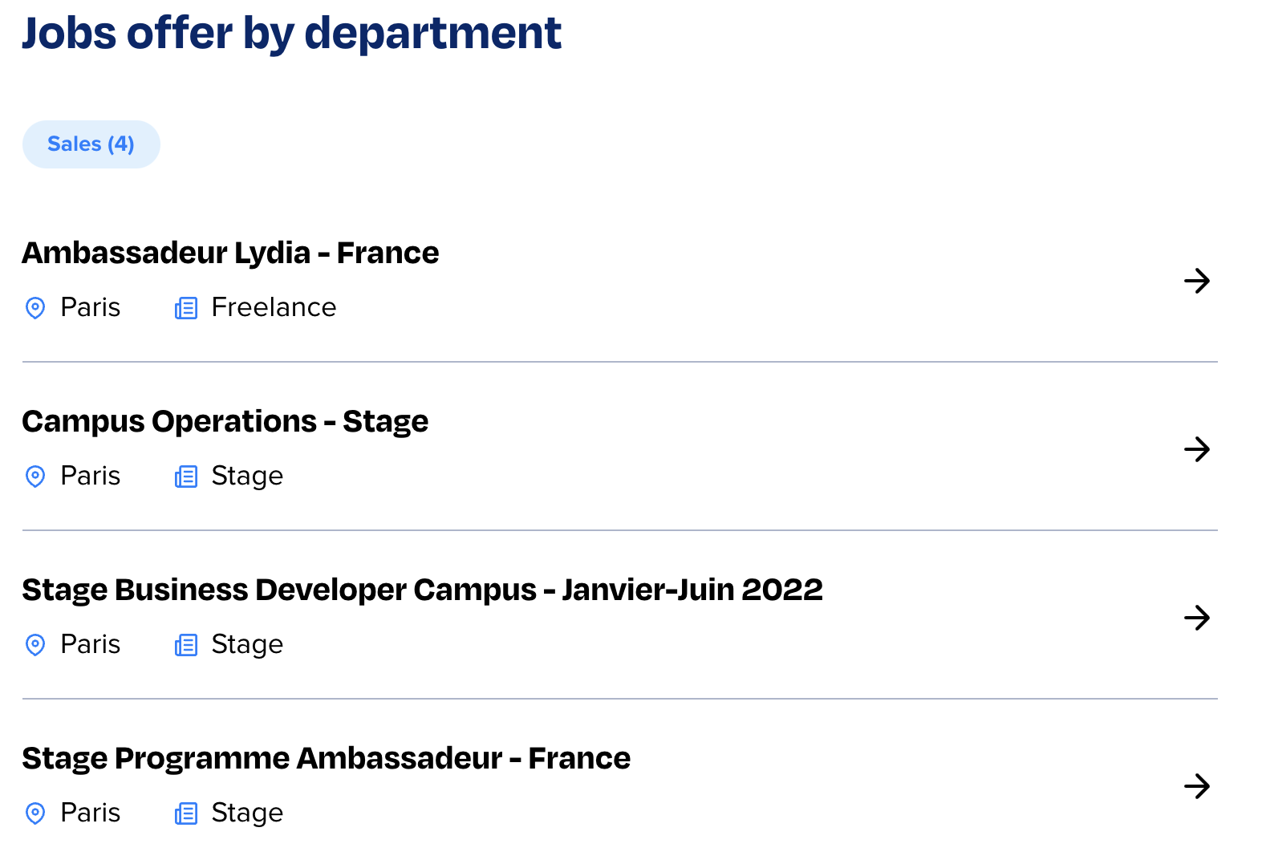Click the Freelance contract label

tap(274, 307)
